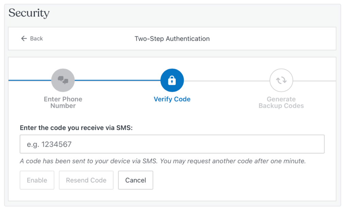Image resolution: width=348 pixels, height=212 pixels.
Task: Click the Two-Step Authentication header title
Action: (172, 38)
